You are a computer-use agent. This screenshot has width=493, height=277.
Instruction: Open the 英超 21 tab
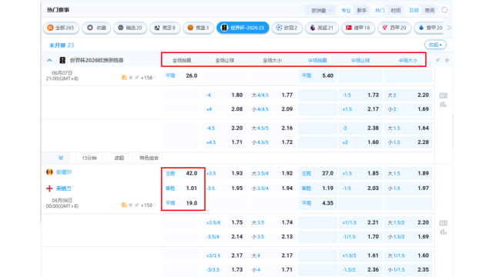coord(322,28)
